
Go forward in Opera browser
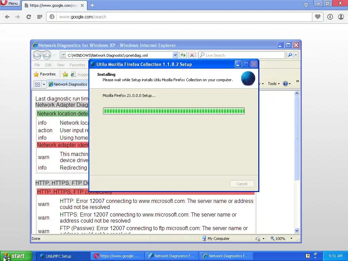click(x=18, y=17)
